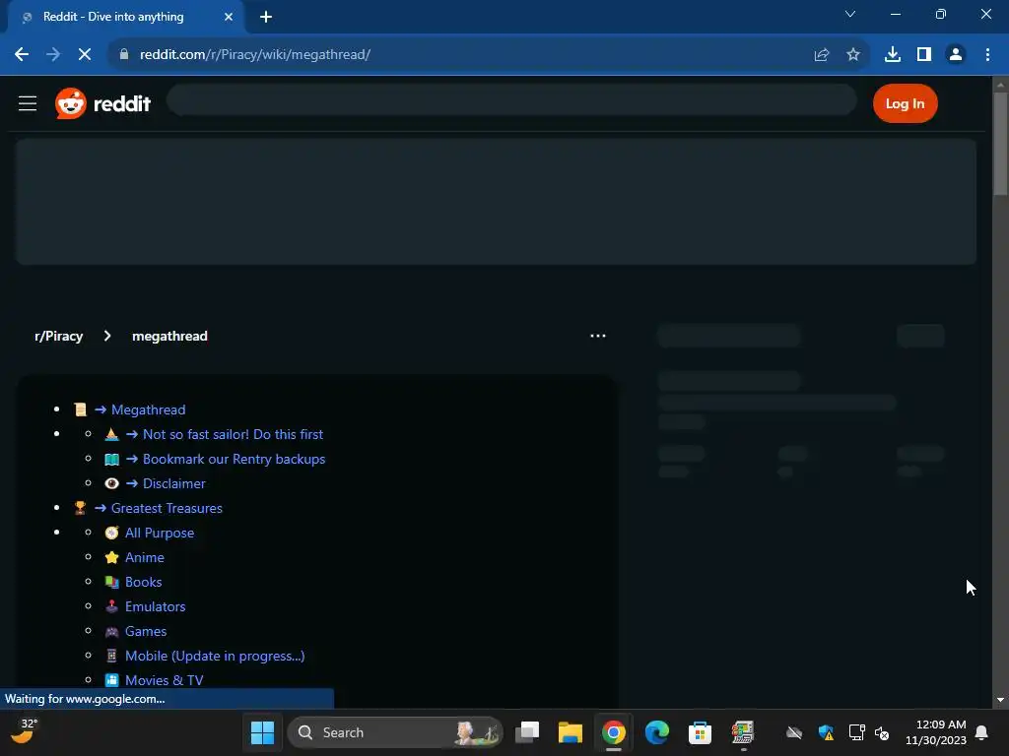Viewport: 1009px width, 756px height.
Task: Open the All Purpose link
Action: tap(160, 533)
